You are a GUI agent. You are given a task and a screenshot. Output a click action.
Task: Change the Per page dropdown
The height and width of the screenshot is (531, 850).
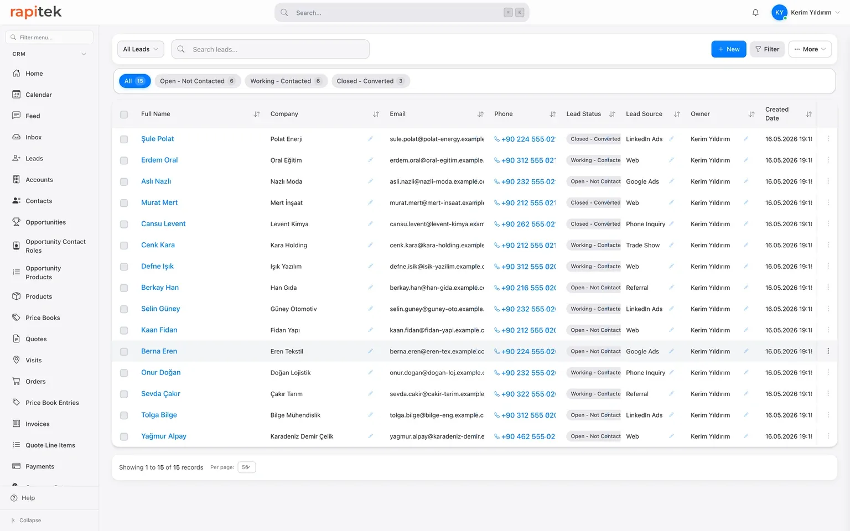coord(246,467)
